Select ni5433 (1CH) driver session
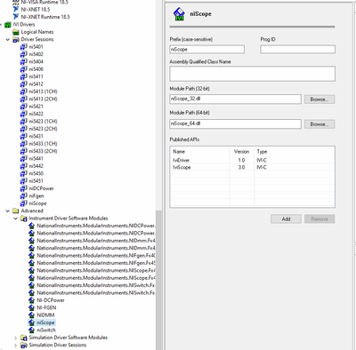Viewport: 356px width, 350px height. [x=43, y=144]
